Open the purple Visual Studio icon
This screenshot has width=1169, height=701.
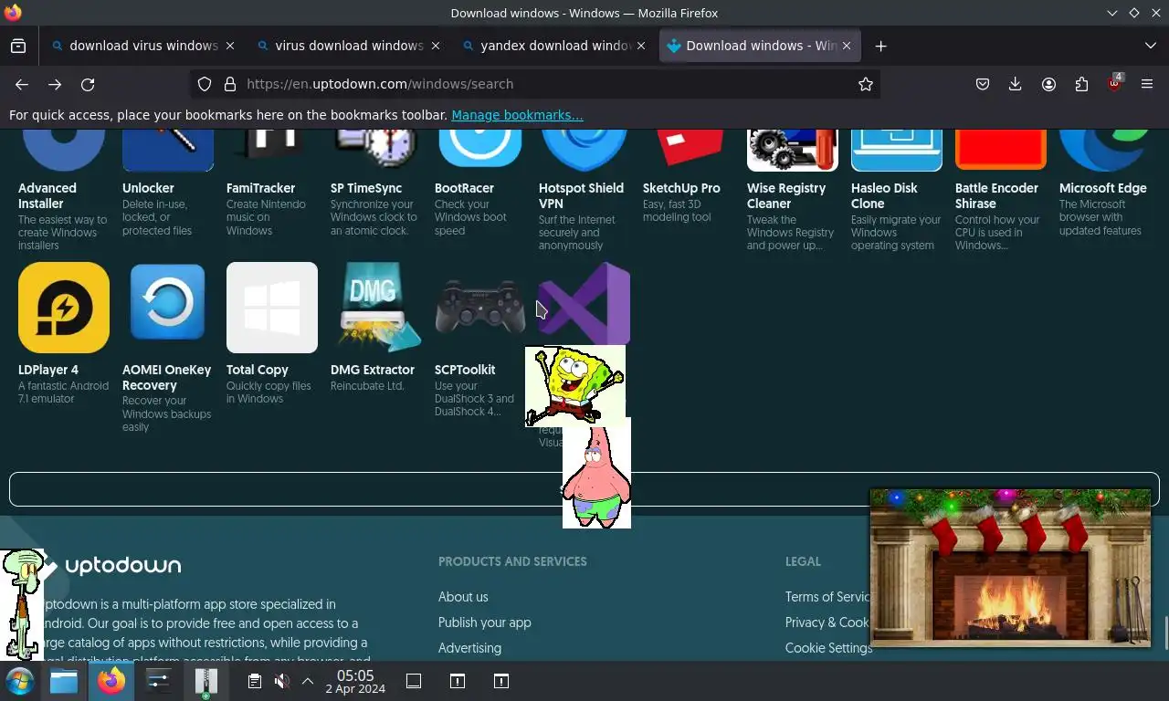point(584,304)
